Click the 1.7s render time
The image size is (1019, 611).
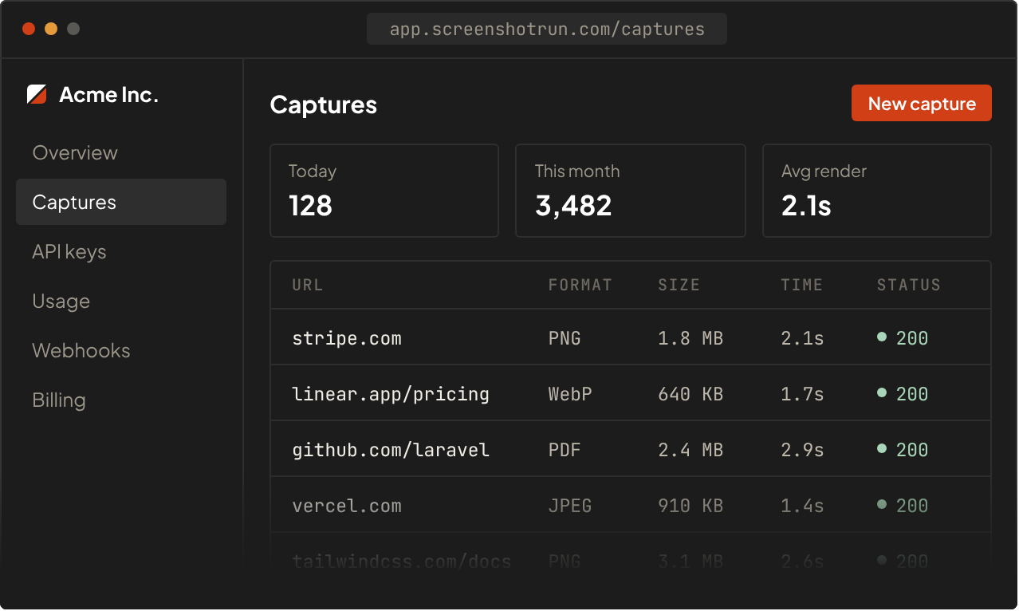click(802, 394)
